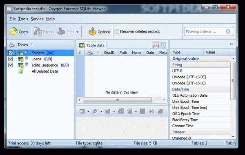245x155 pixels.
Task: Click the right panel vertical scrollbar thumb
Action: [233, 80]
